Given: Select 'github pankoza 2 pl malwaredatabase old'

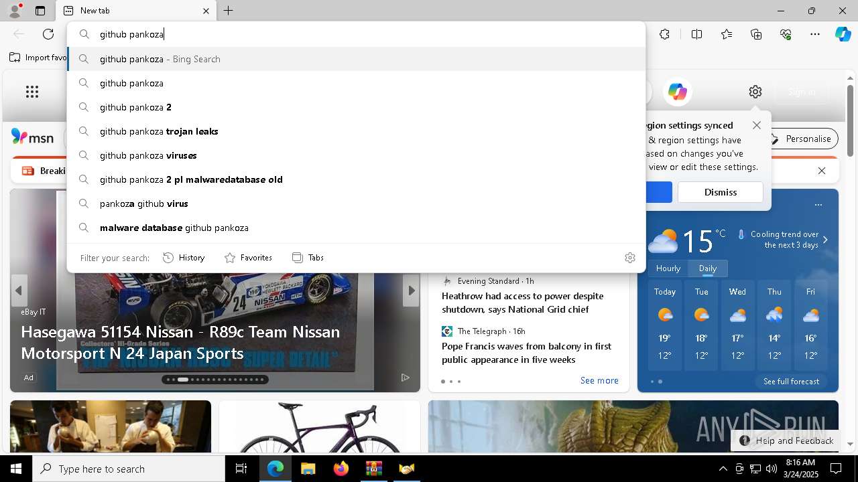Looking at the screenshot, I should pos(357,179).
